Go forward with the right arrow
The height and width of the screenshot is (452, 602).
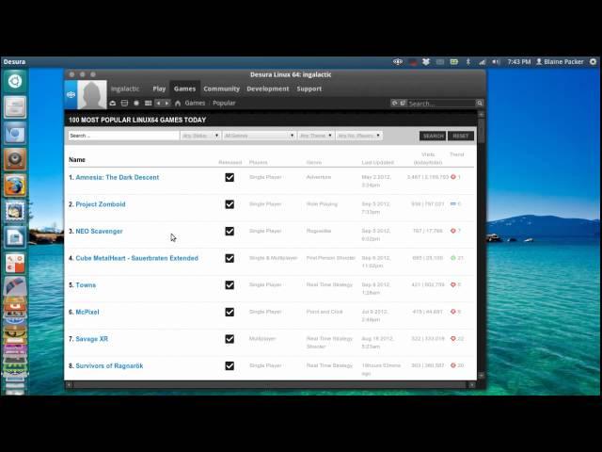pyautogui.click(x=166, y=103)
